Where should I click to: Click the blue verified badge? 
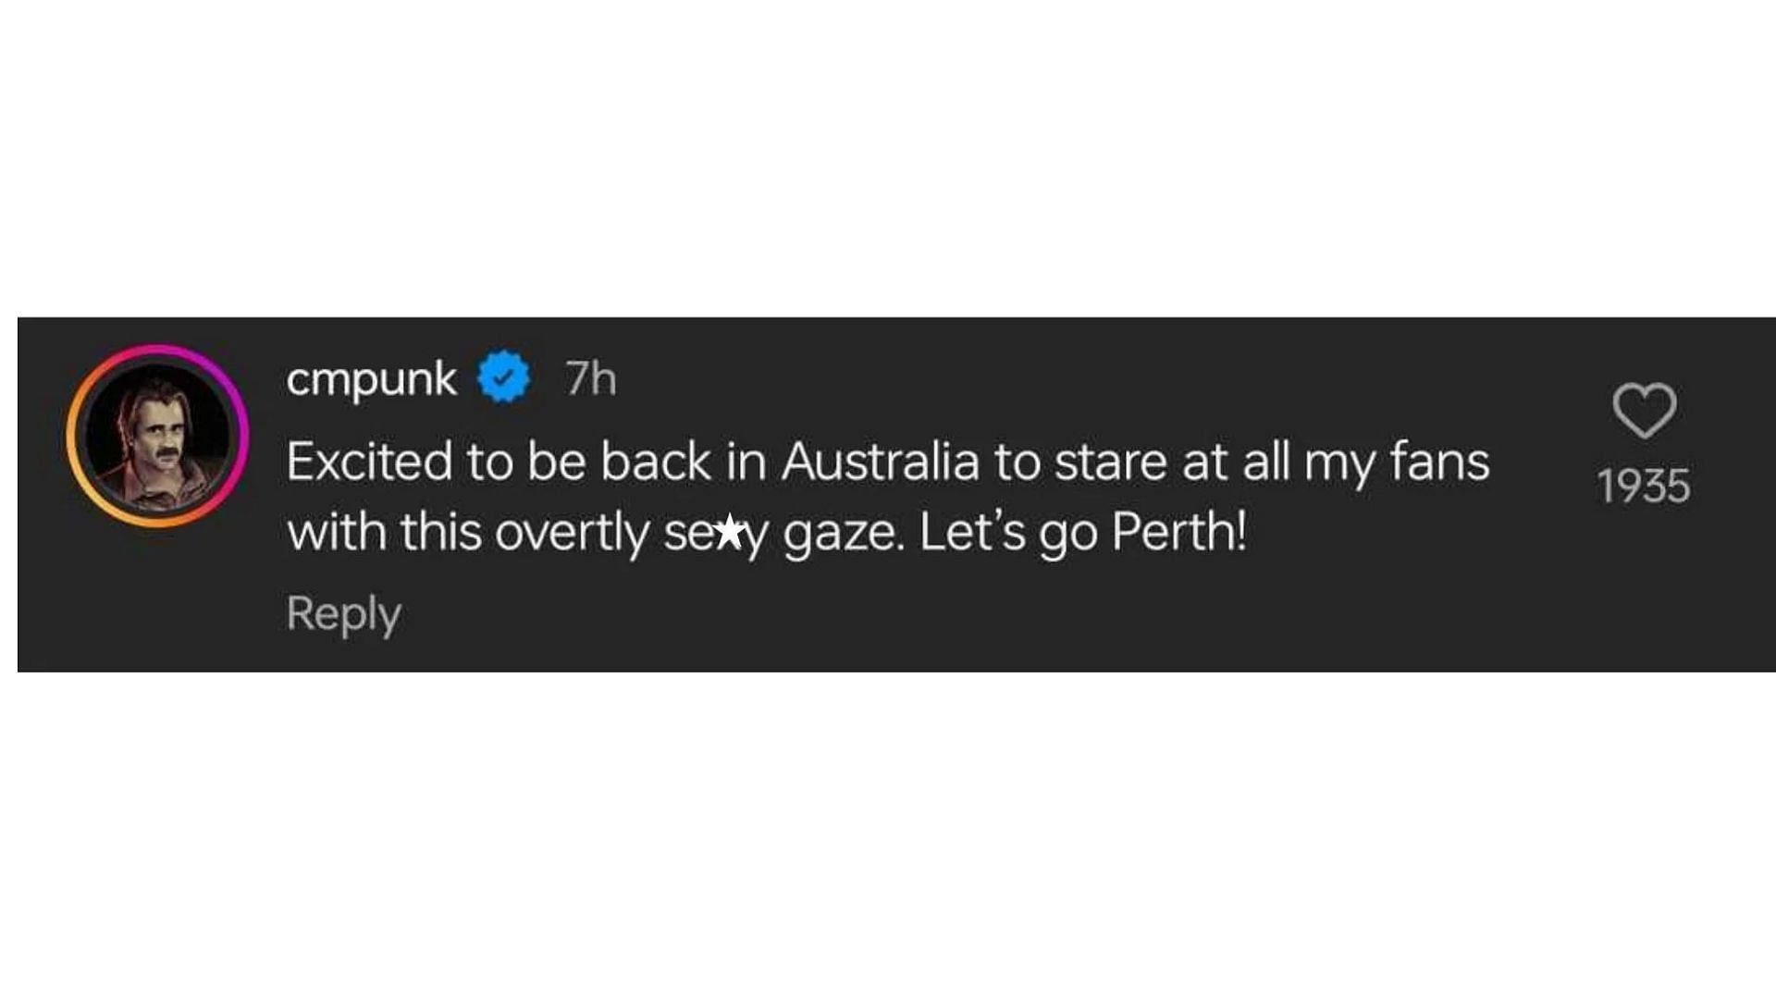[504, 377]
